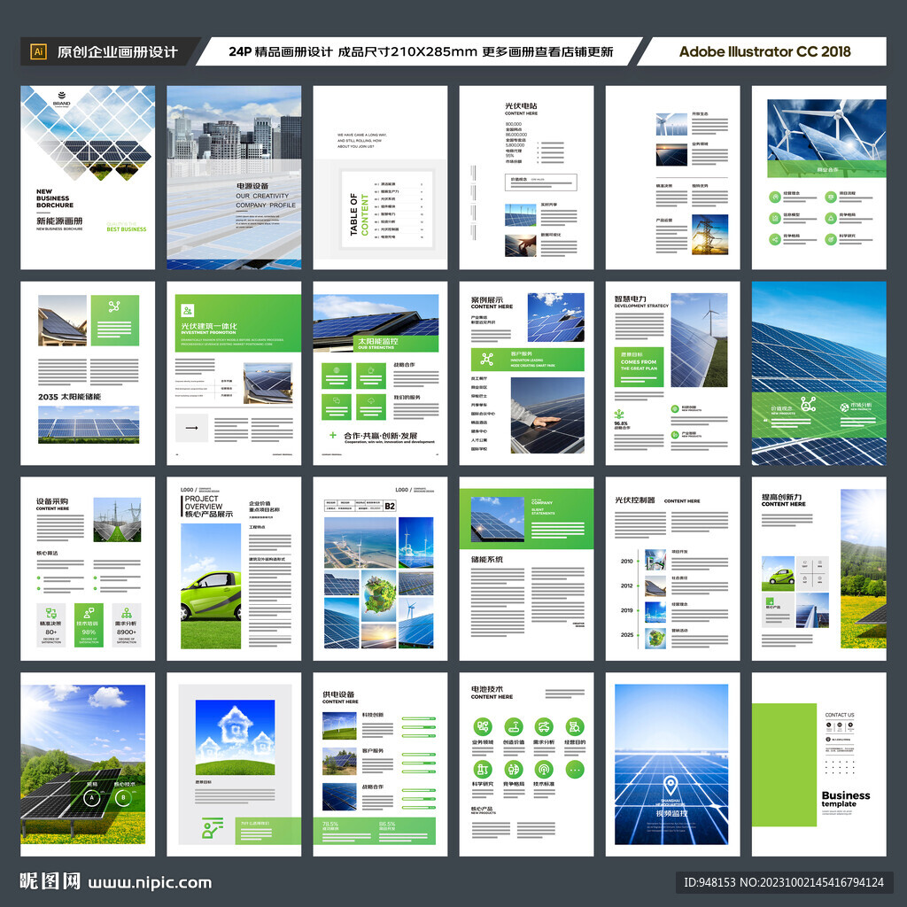907x907 pixels.
Task: Click the 科学研究 target icon on wind turbine page
Action: [831, 239]
